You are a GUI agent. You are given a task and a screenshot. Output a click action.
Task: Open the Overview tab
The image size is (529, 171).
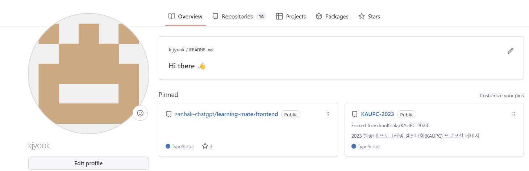pyautogui.click(x=186, y=16)
